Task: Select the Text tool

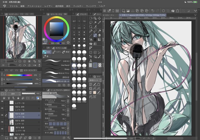Action: 91,61
